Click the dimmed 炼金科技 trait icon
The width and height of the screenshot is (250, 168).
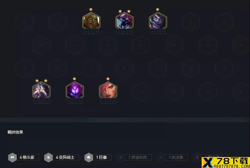click(121, 157)
